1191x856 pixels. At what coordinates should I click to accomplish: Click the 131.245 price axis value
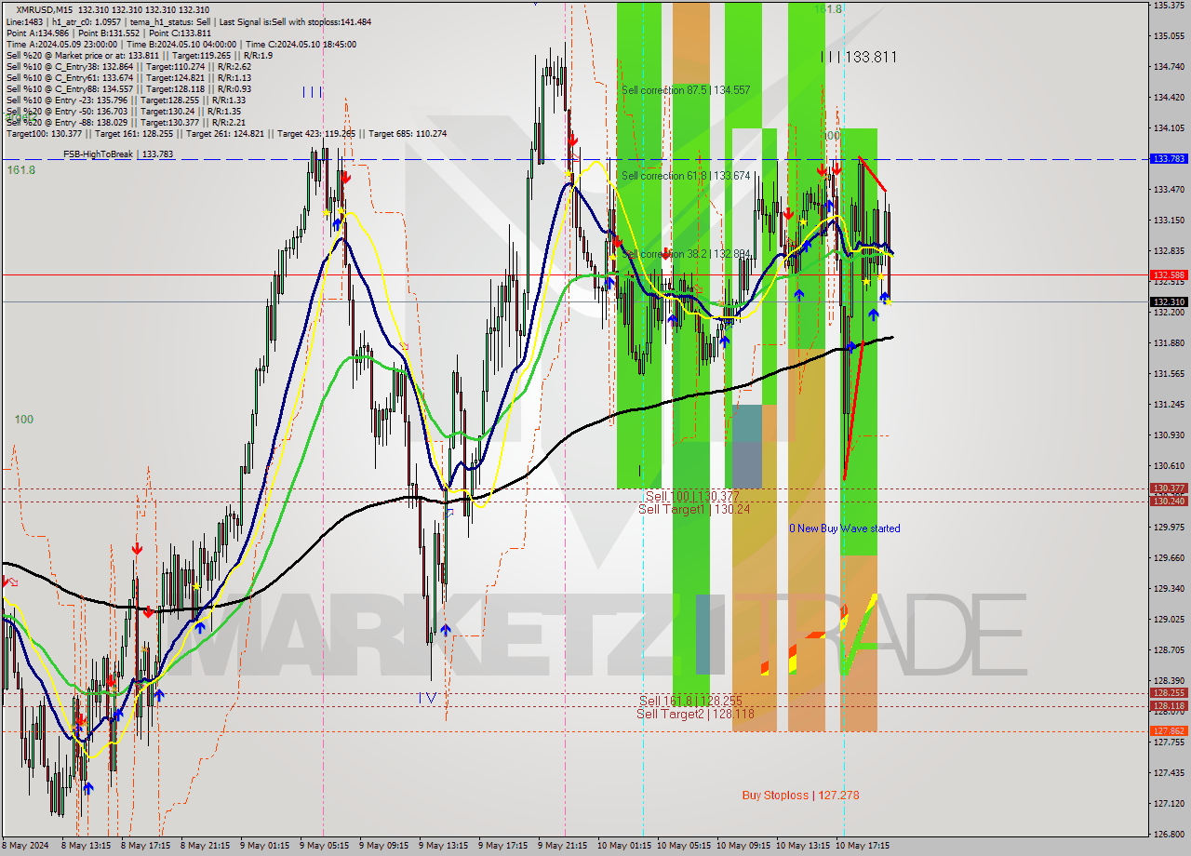1169,404
